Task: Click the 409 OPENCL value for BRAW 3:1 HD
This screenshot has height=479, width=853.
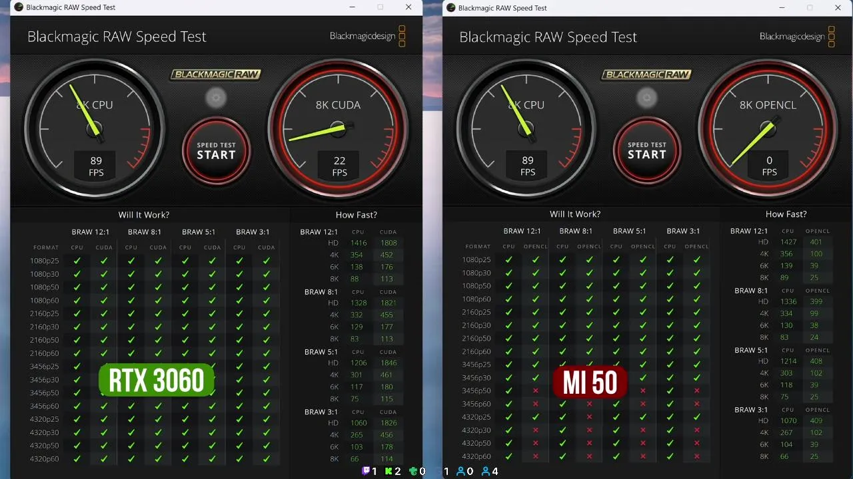Action: [x=816, y=420]
